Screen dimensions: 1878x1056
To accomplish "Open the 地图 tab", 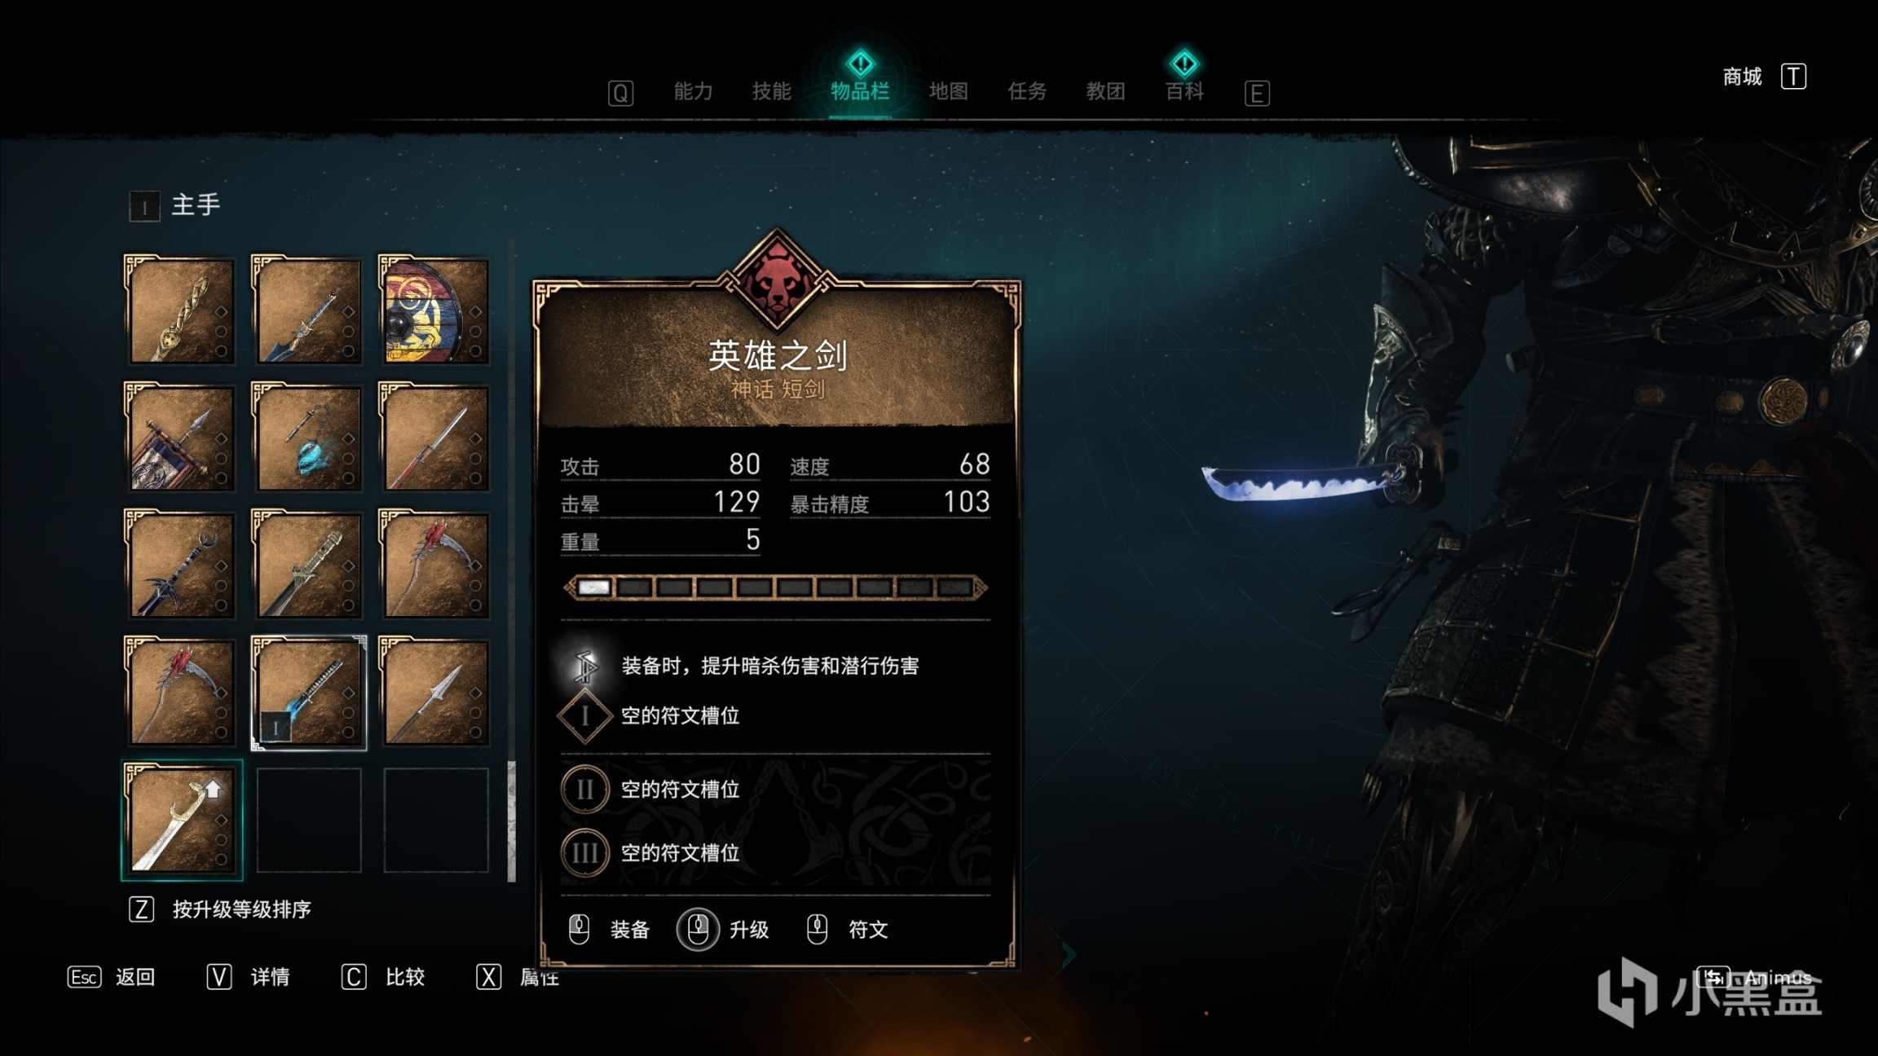I will [x=948, y=90].
